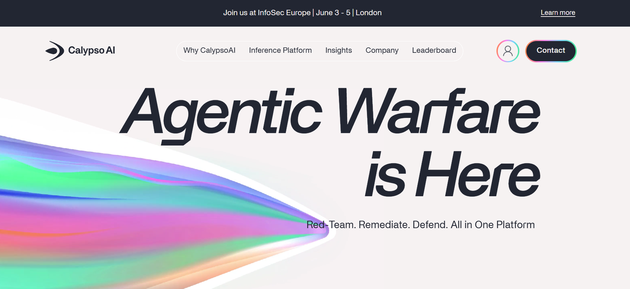Follow the Learn more link
The width and height of the screenshot is (630, 289).
point(558,13)
